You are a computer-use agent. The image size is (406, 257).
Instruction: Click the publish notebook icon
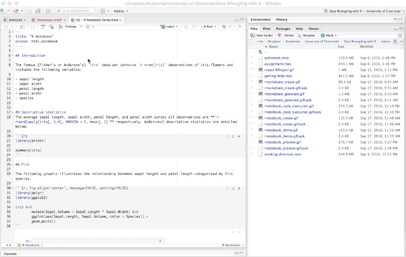[x=224, y=27]
